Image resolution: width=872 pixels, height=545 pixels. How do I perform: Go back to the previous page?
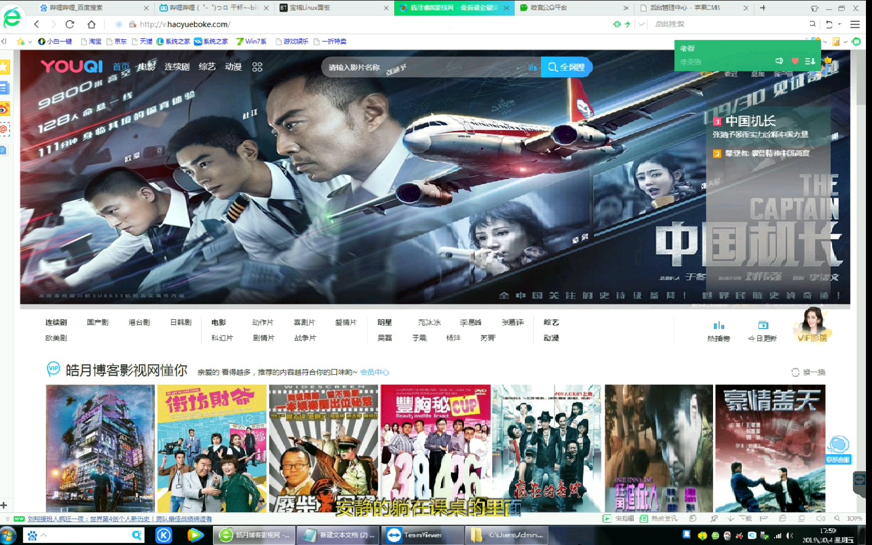click(37, 24)
